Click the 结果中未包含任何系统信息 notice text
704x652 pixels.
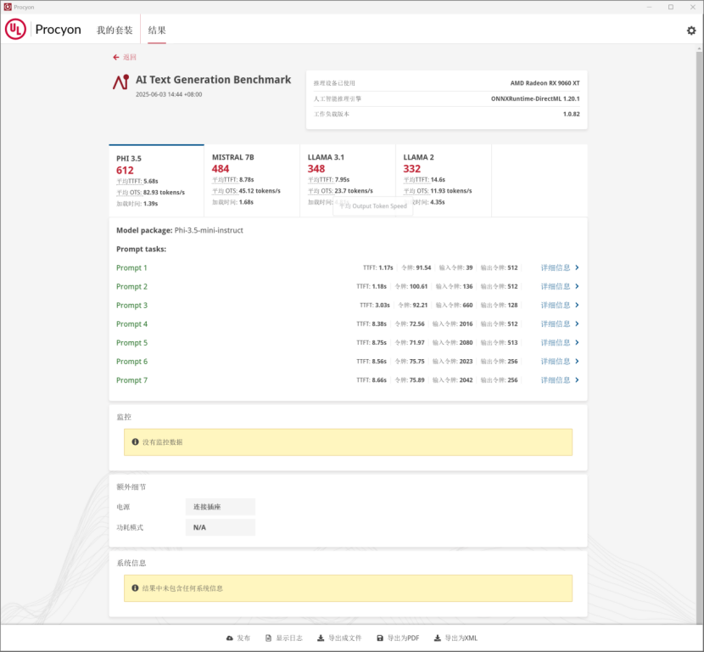click(182, 588)
